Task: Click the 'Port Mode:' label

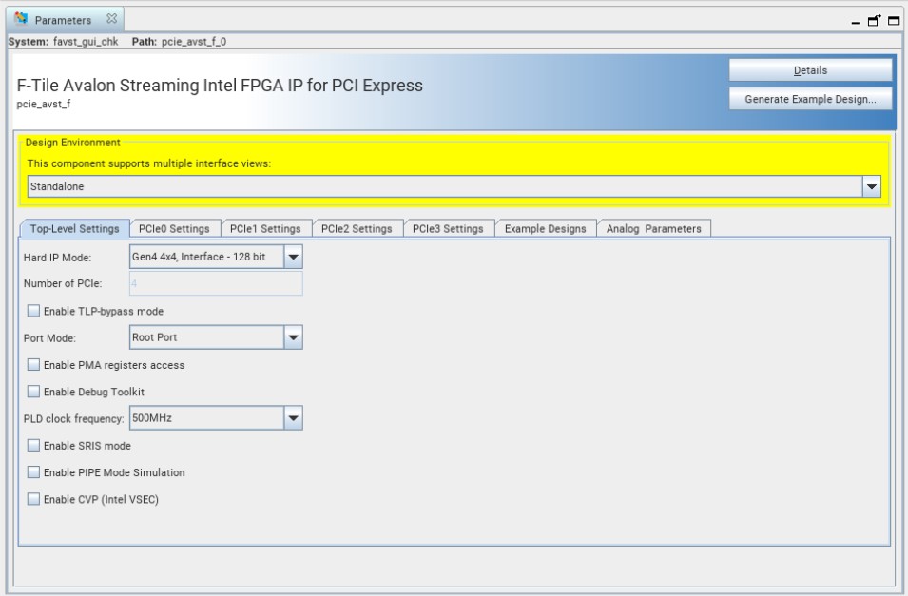Action: (x=49, y=337)
